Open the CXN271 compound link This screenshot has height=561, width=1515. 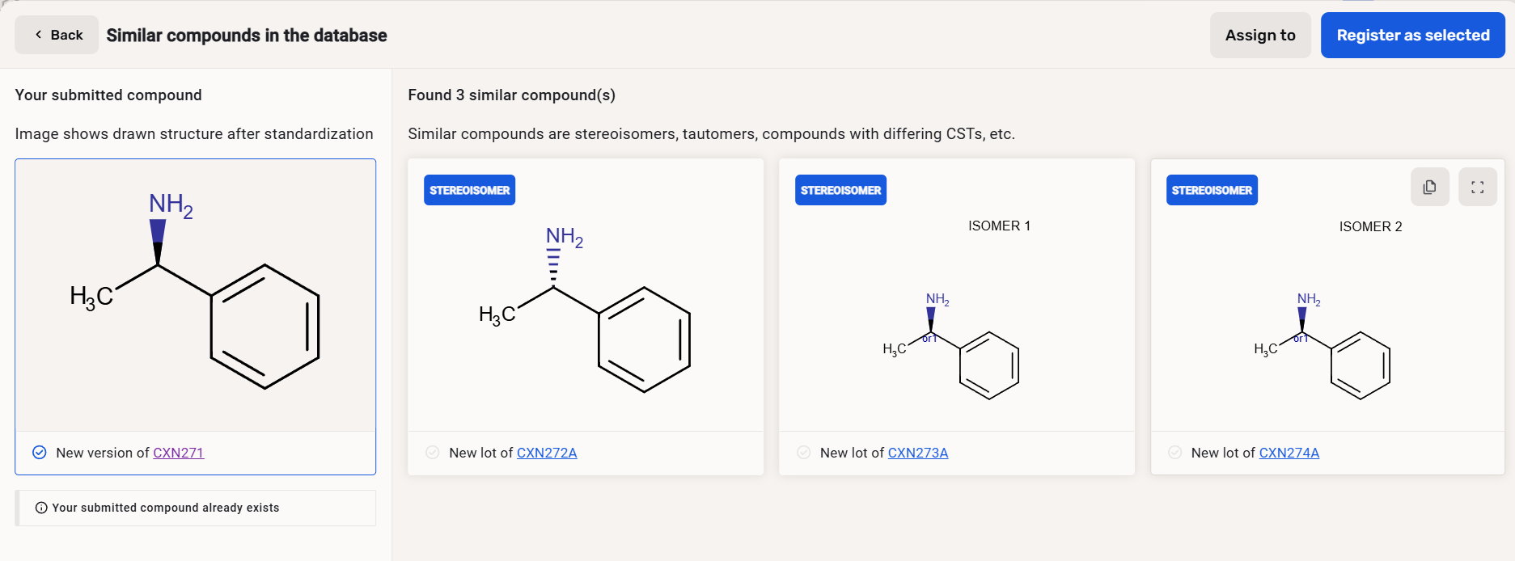178,453
